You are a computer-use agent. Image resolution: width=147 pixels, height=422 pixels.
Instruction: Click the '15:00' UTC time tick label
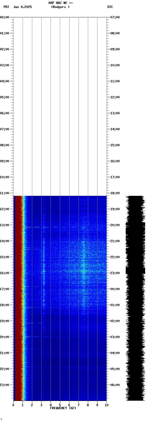(115, 145)
